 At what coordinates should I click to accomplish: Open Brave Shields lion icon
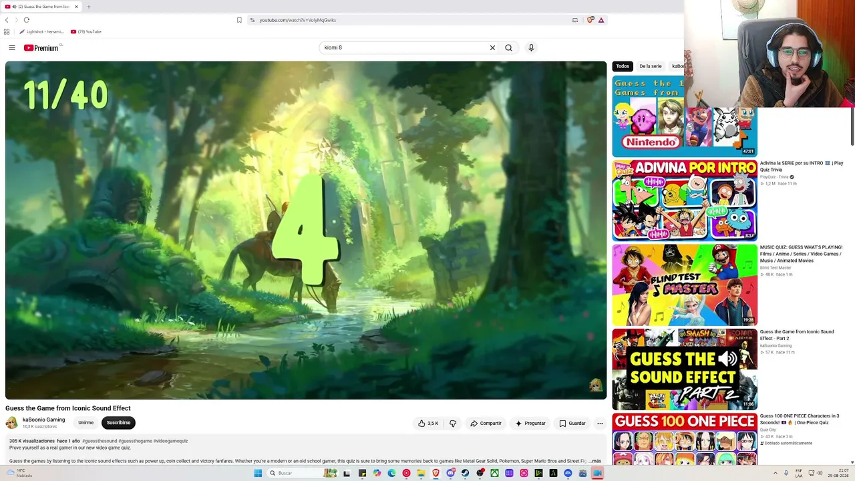click(x=590, y=20)
